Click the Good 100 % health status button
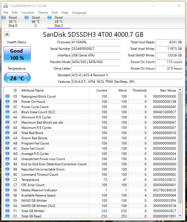 17,54
